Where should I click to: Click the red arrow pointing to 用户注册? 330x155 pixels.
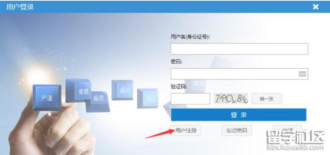pyautogui.click(x=160, y=134)
